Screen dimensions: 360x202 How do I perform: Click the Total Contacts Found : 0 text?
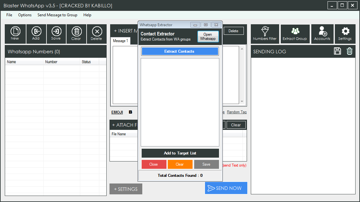click(x=180, y=175)
